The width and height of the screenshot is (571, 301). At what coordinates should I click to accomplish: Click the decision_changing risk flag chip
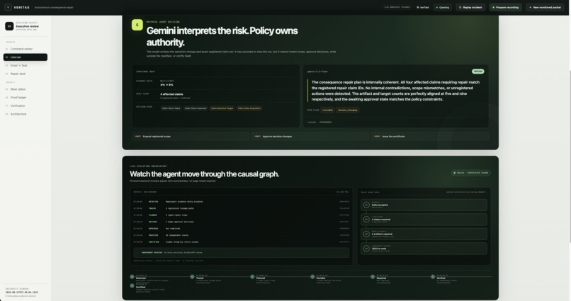click(x=347, y=110)
